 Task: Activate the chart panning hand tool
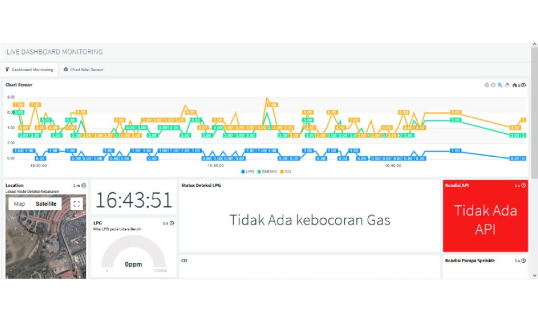(507, 85)
